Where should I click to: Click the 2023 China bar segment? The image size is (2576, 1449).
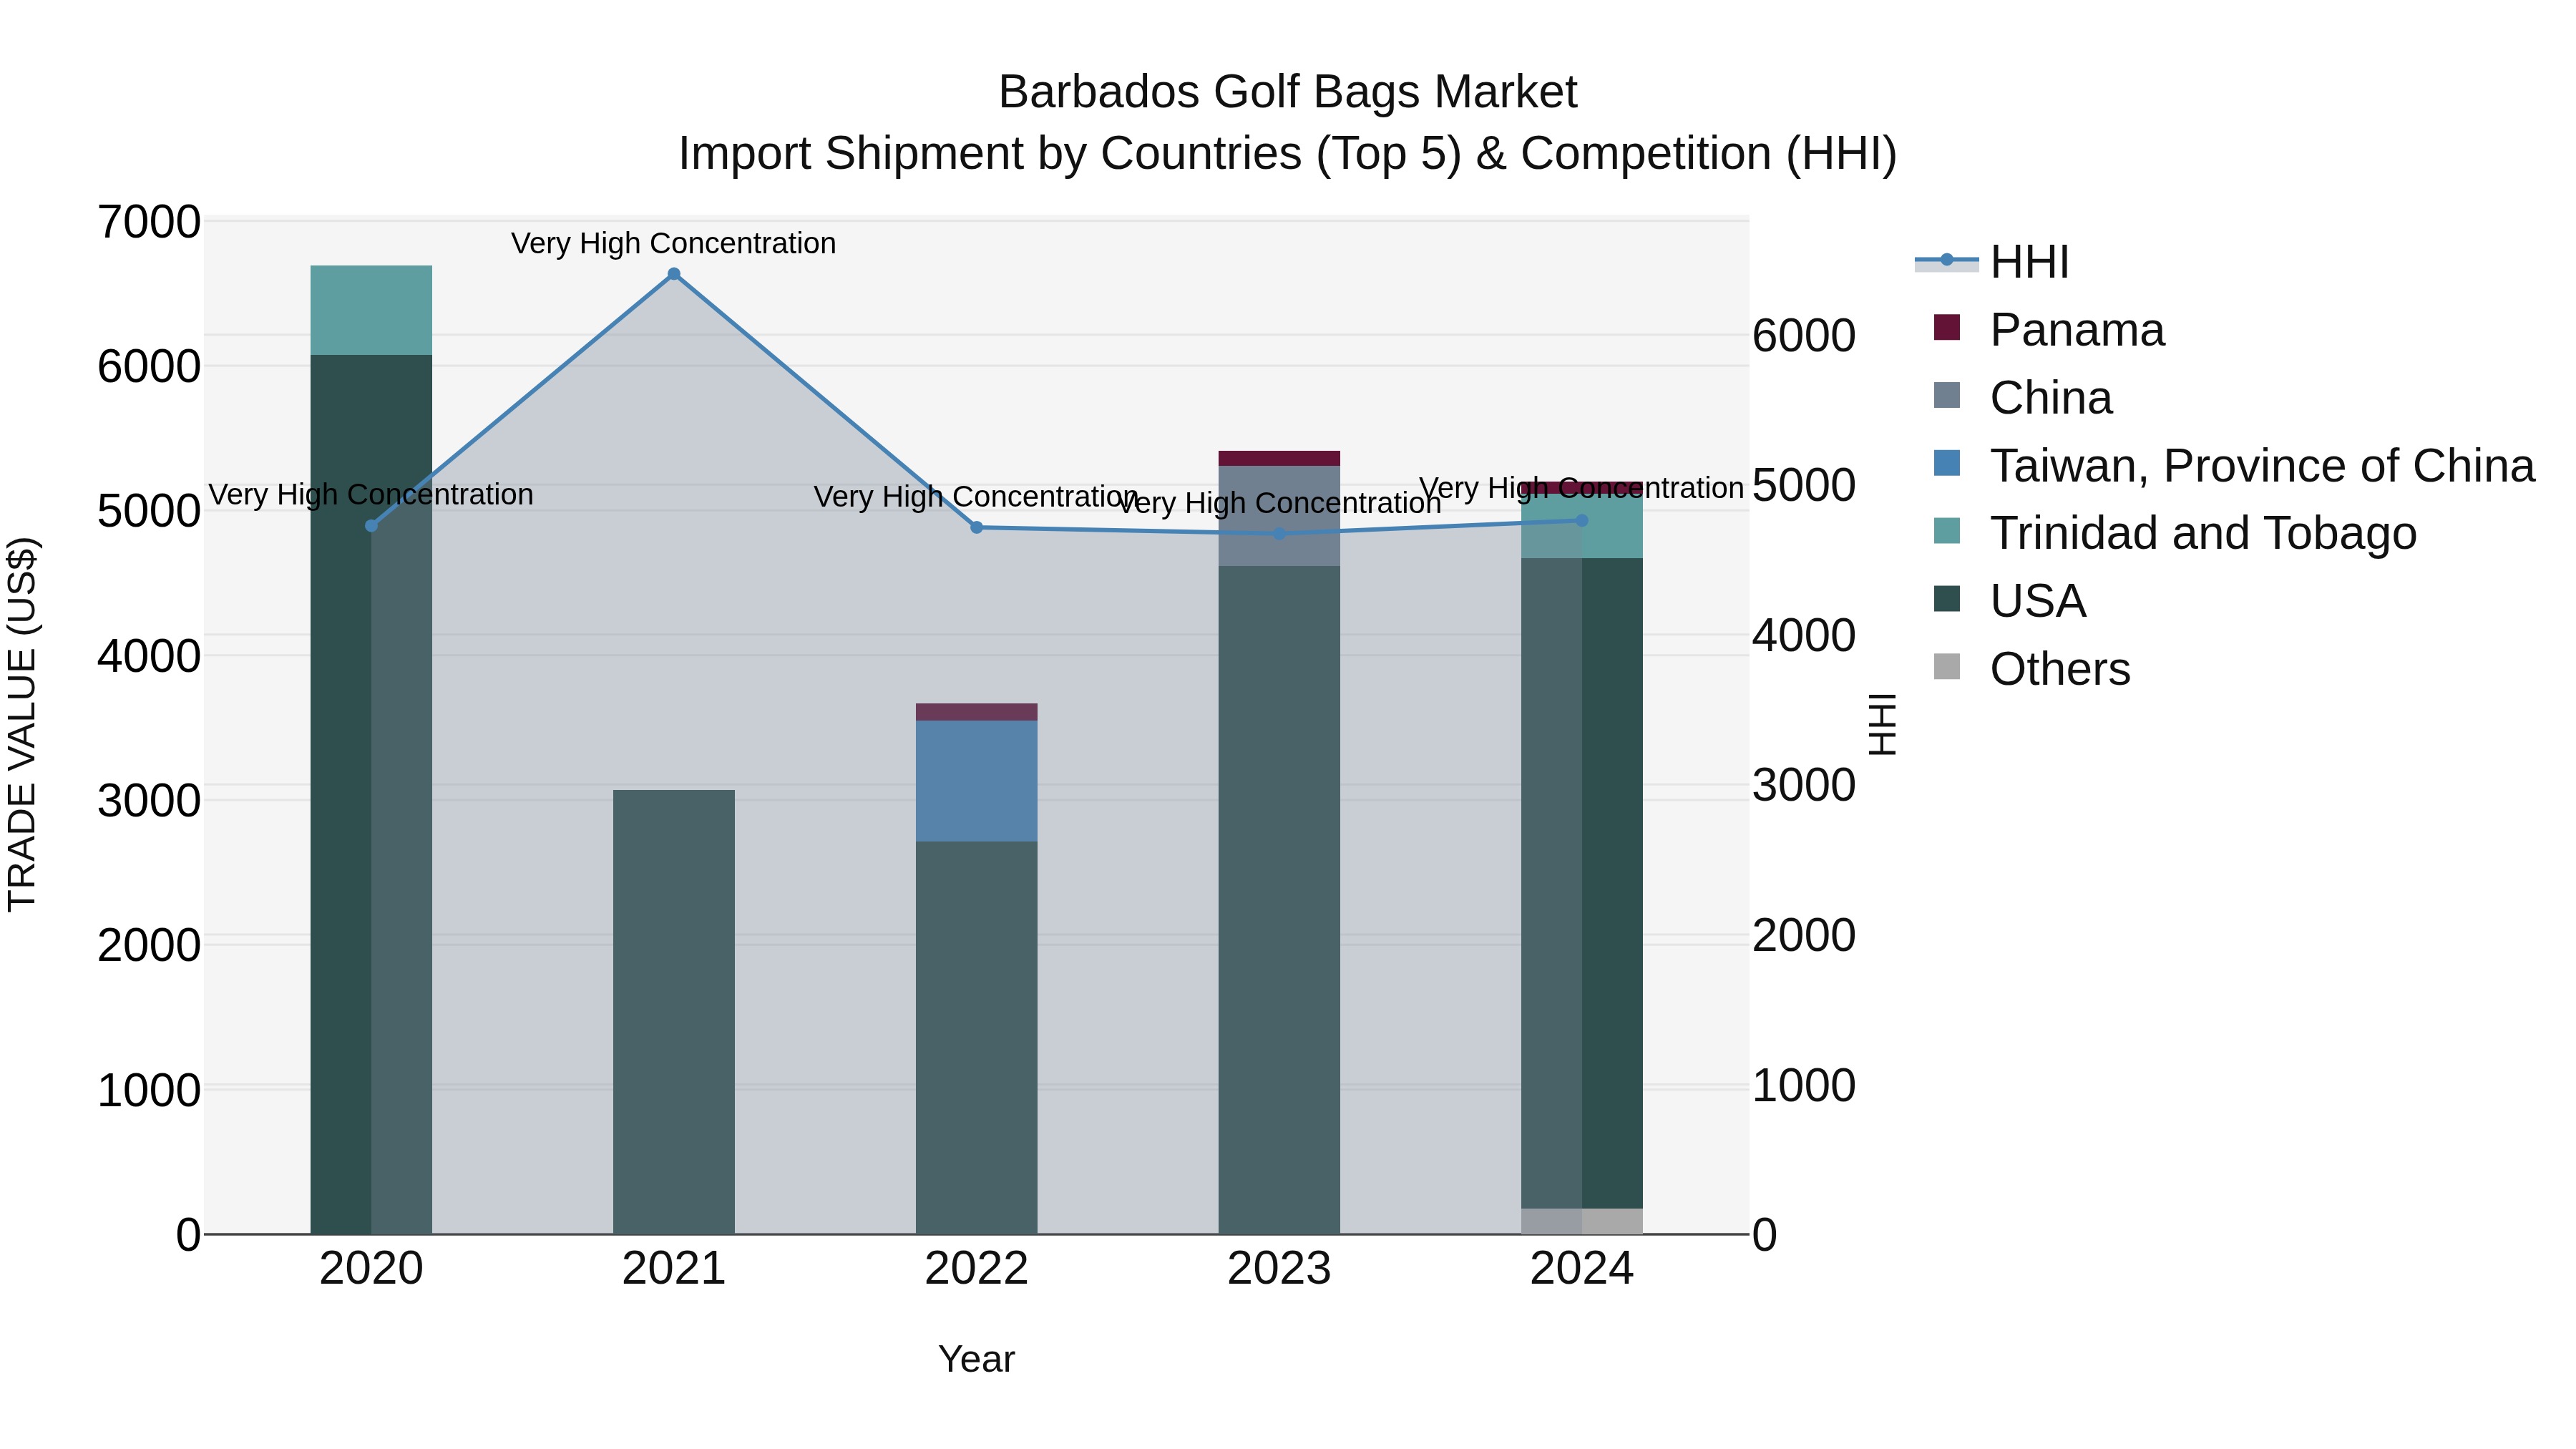click(x=1280, y=516)
